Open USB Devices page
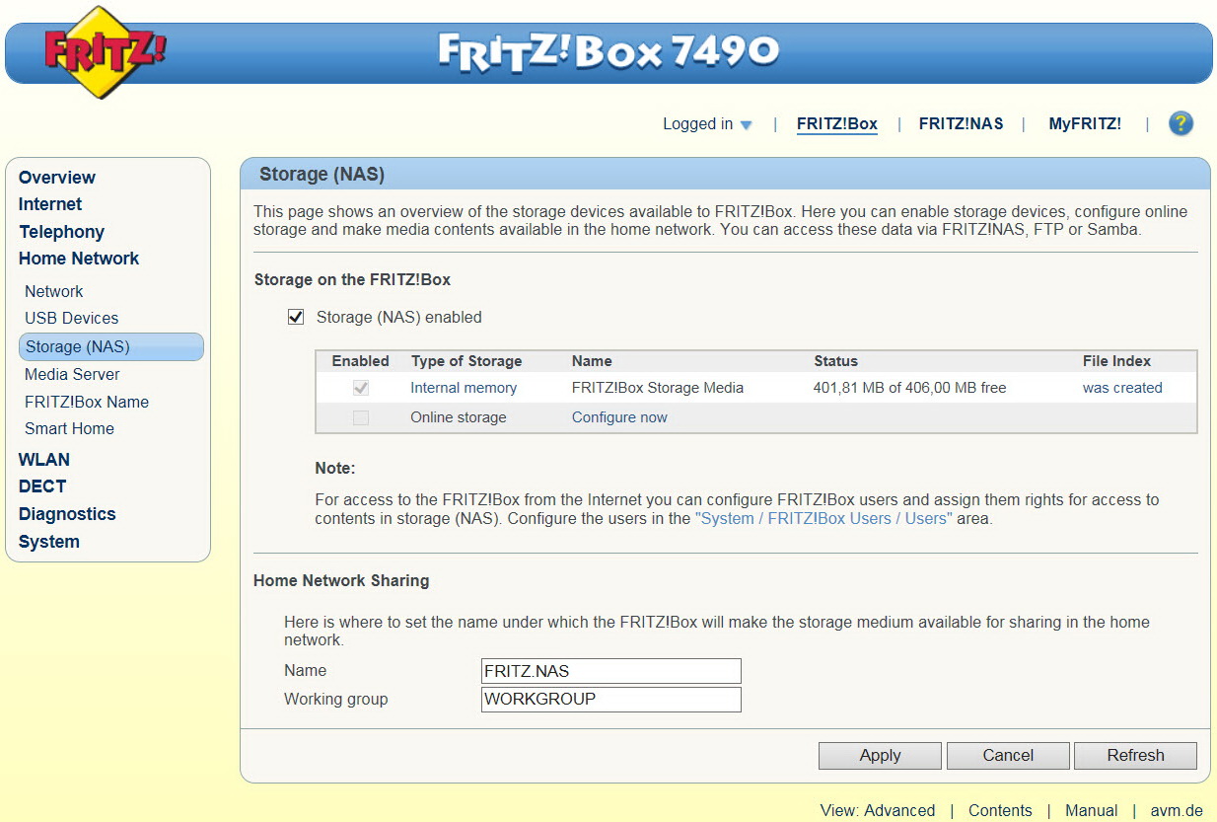The image size is (1217, 822). [x=71, y=318]
